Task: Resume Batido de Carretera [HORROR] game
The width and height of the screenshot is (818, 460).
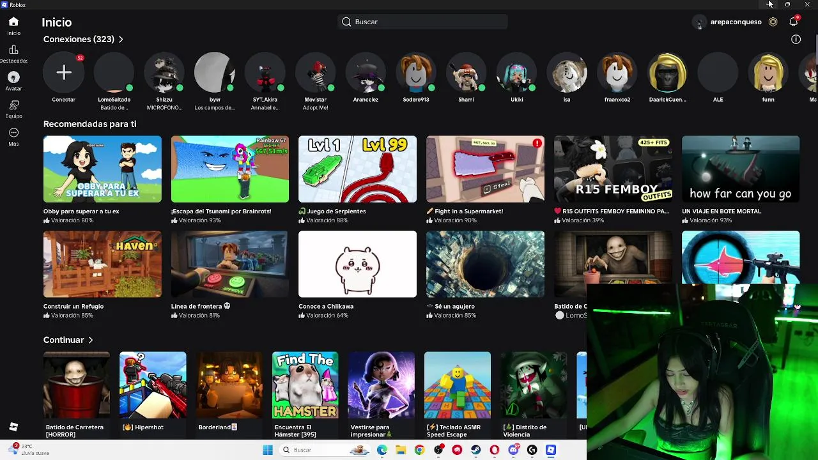Action: 76,385
